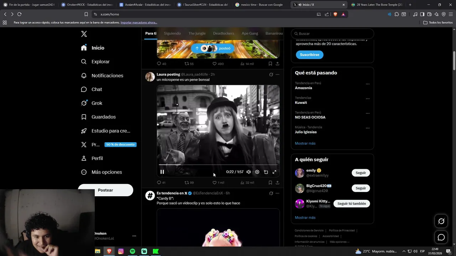This screenshot has height=256, width=456.
Task: Reply to the post with 40 replies
Action: 161,64
